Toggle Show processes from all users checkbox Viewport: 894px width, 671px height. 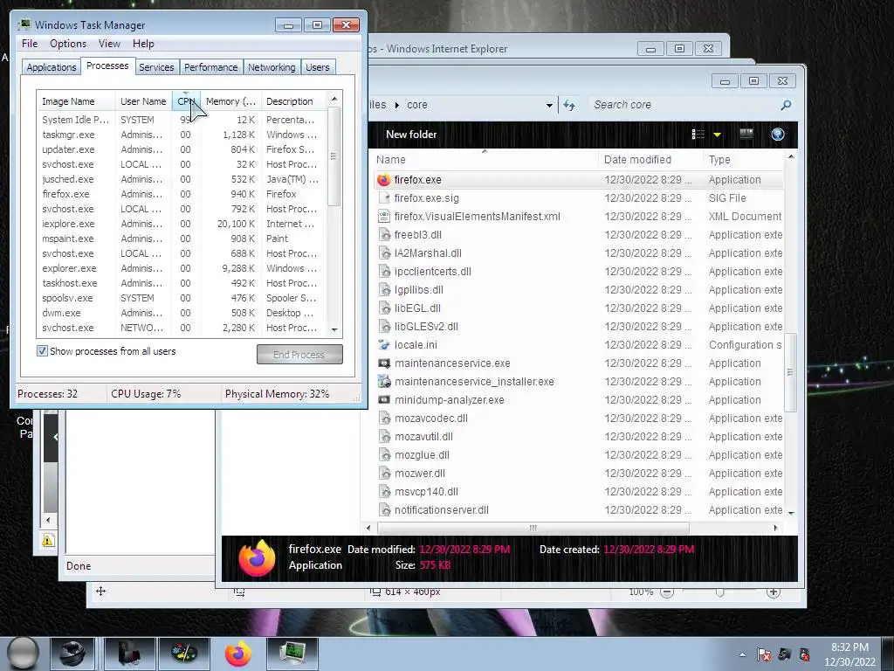[42, 351]
